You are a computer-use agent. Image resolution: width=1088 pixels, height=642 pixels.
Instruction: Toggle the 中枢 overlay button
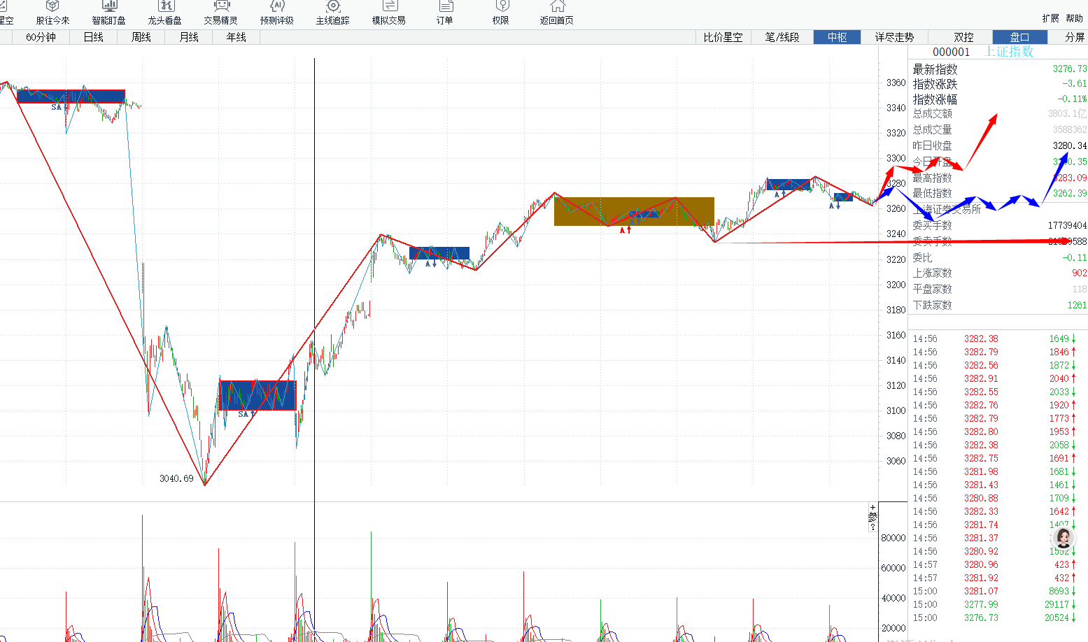point(837,37)
